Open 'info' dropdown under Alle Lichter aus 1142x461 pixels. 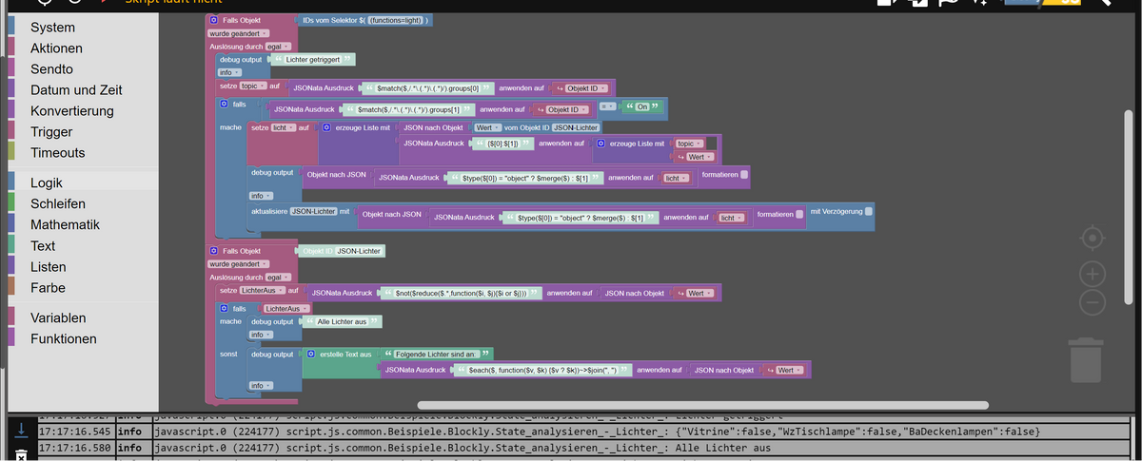coord(260,335)
